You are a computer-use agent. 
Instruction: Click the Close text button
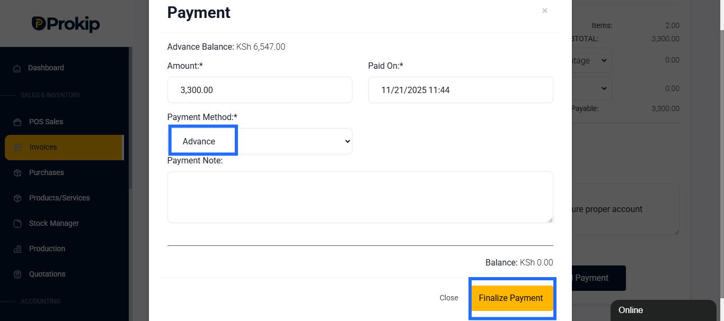pyautogui.click(x=449, y=298)
